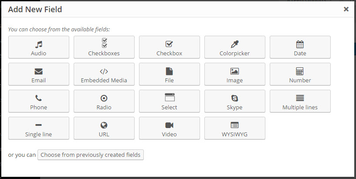
Task: Choose the Embedded Media field
Action: [104, 74]
